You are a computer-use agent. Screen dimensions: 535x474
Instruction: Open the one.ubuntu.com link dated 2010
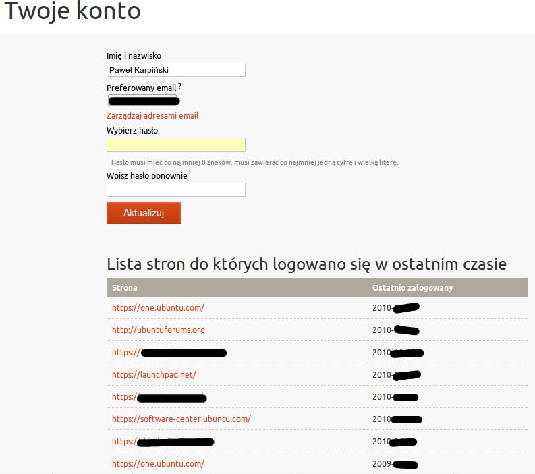(x=158, y=308)
